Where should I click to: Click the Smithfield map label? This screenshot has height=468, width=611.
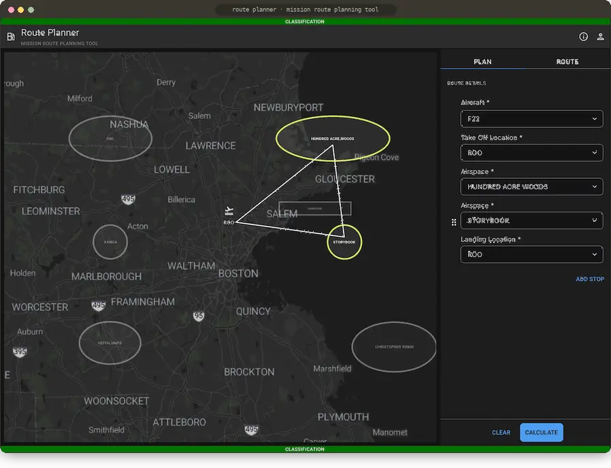(106, 430)
